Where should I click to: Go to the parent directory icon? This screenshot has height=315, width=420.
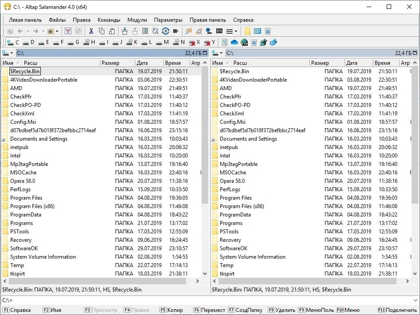[x=10, y=31]
